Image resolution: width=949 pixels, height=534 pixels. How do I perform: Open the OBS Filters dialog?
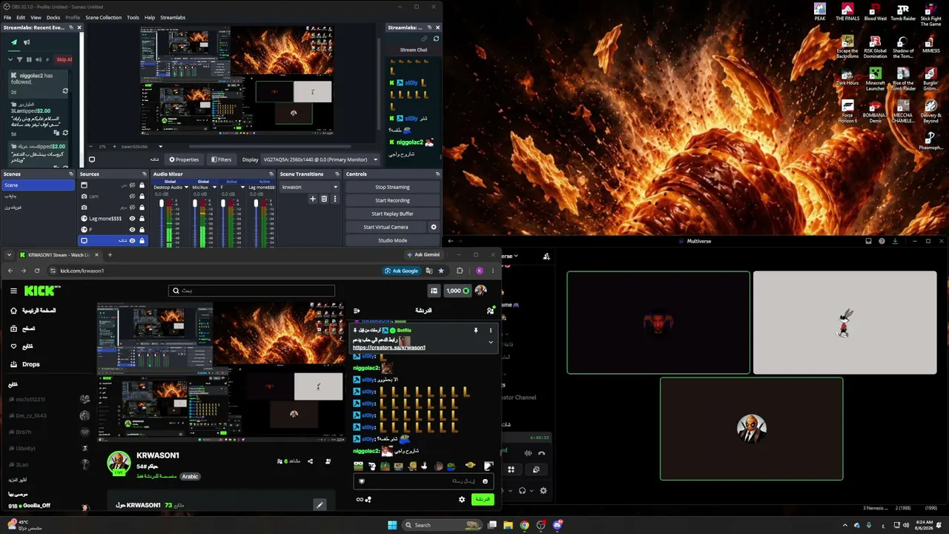click(x=221, y=159)
